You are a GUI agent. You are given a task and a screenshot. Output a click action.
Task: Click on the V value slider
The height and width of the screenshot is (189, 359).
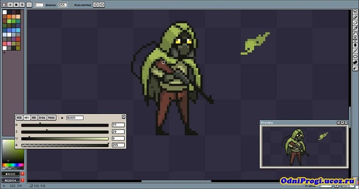65,139
